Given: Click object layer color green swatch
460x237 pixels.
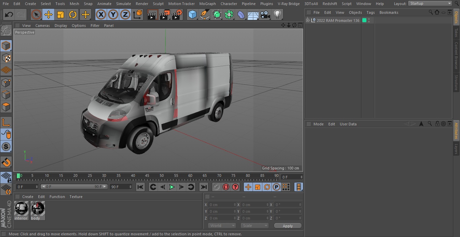Looking at the screenshot, I should 364,20.
